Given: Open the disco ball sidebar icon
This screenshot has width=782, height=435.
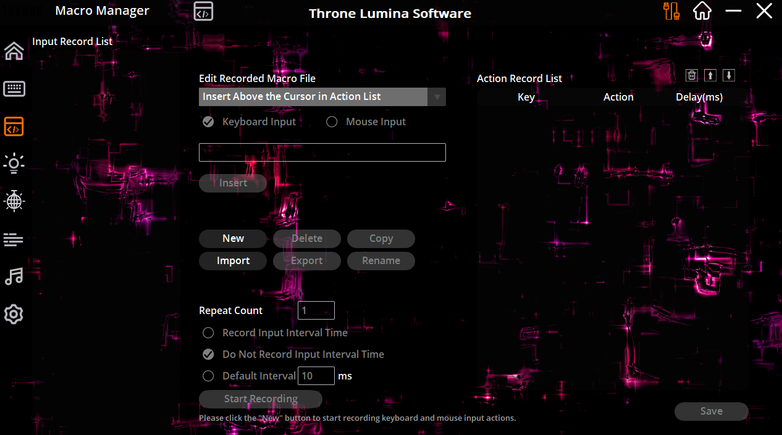Looking at the screenshot, I should click(x=14, y=201).
